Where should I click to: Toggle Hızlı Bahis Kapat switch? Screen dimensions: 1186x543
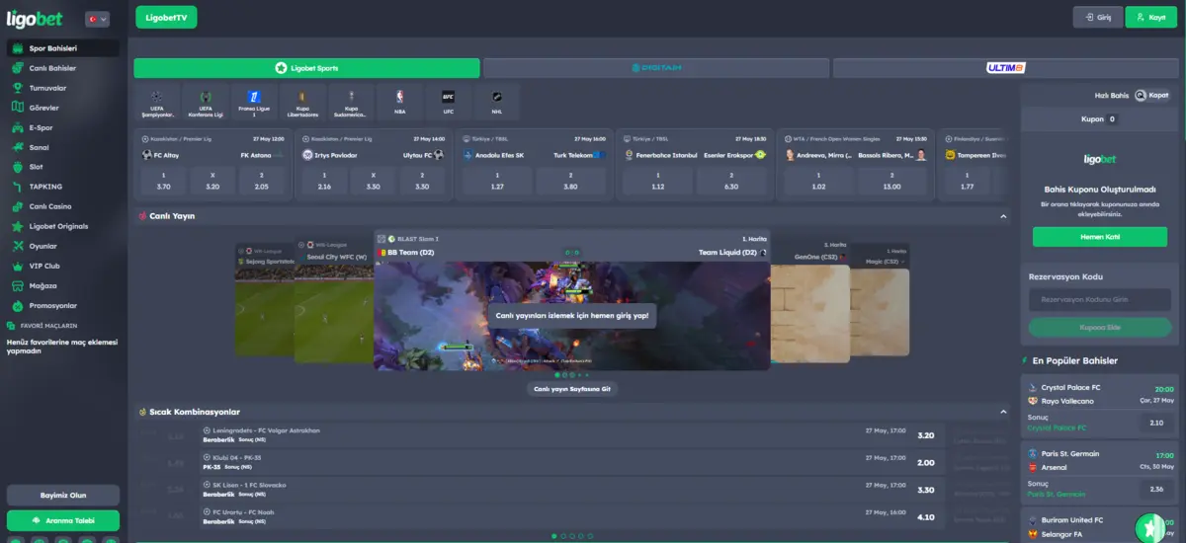click(1152, 96)
